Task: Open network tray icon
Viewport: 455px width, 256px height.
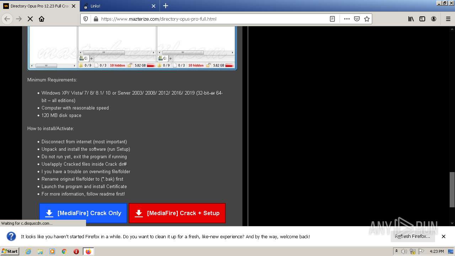Action: tap(413, 251)
